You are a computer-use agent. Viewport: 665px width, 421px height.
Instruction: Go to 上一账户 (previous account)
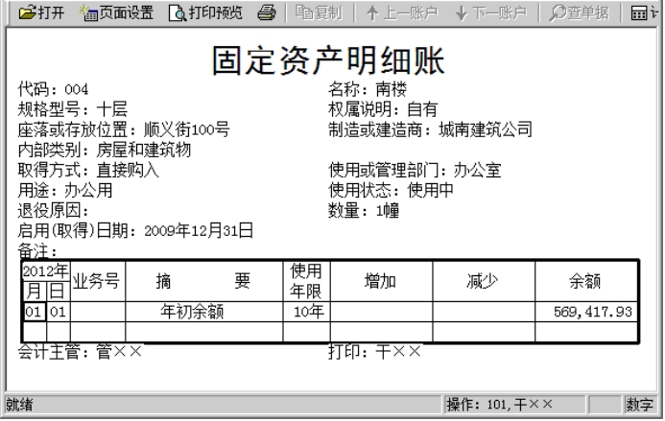[x=400, y=13]
